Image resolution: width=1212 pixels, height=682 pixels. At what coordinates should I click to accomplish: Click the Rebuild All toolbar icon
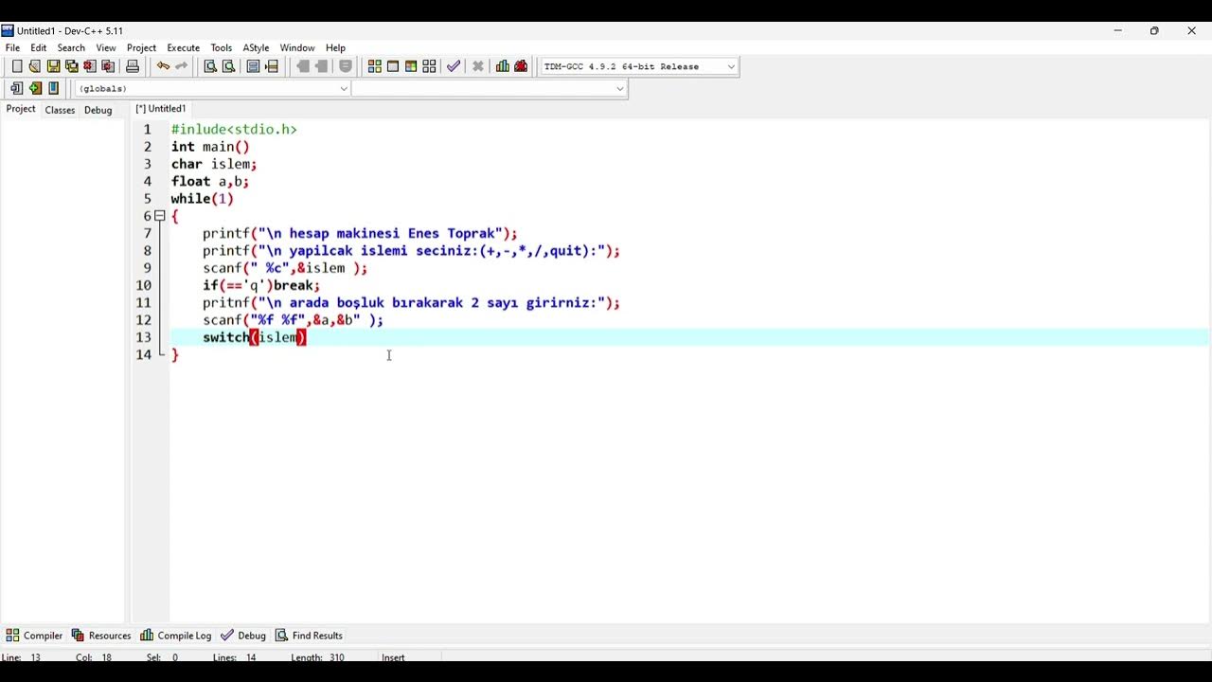(429, 66)
